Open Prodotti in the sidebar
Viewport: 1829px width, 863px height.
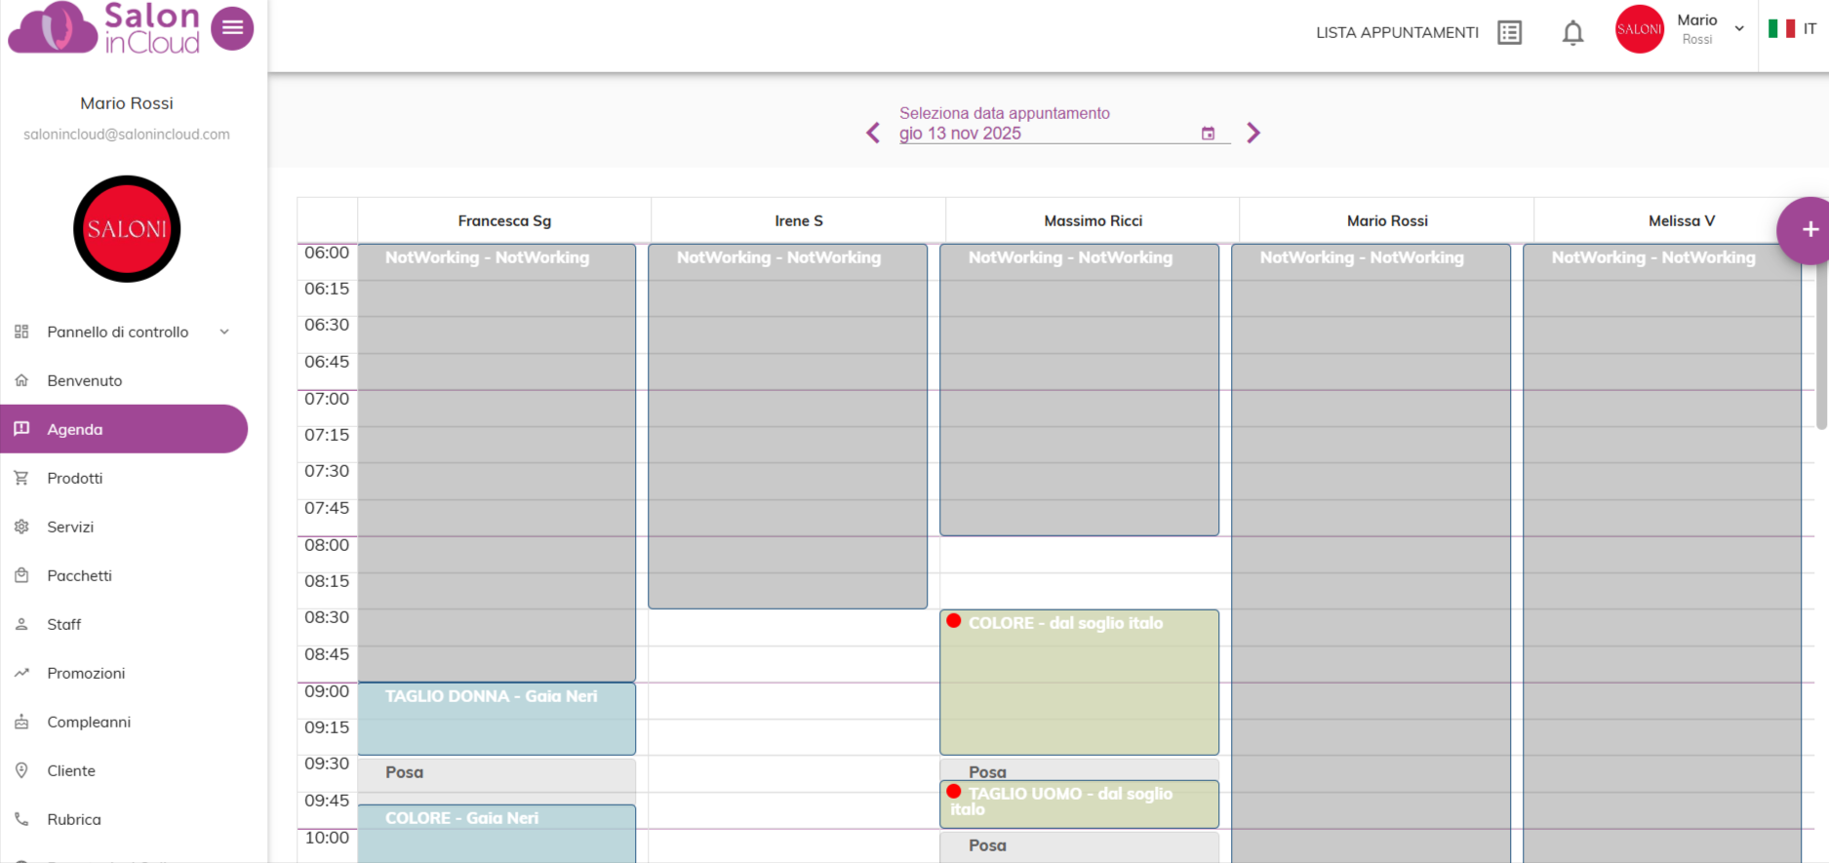(75, 478)
